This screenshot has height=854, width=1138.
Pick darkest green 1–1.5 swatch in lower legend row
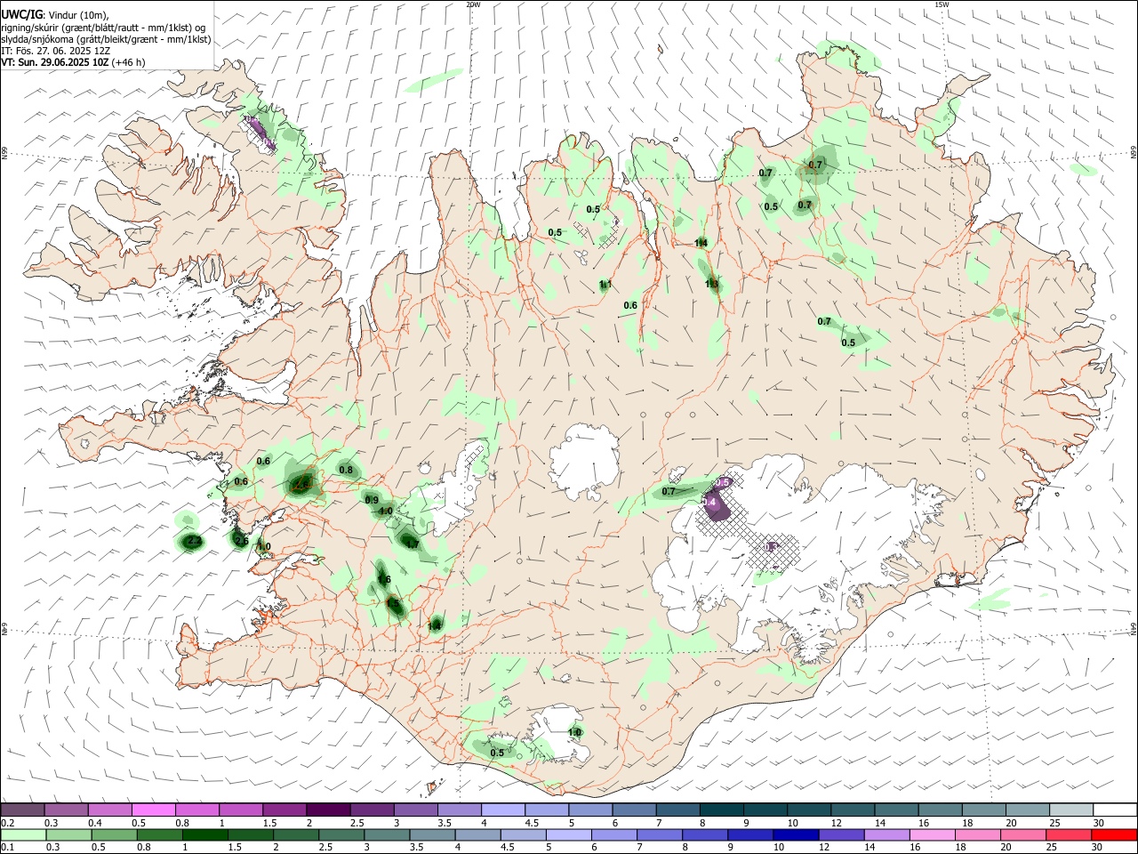205,834
